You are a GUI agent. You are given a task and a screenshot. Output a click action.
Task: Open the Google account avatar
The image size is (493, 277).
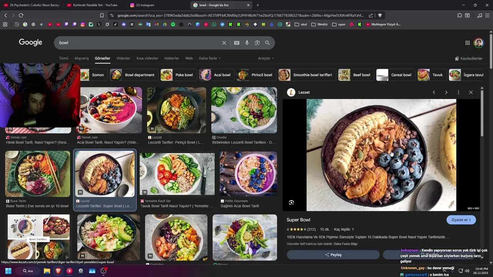click(x=479, y=43)
